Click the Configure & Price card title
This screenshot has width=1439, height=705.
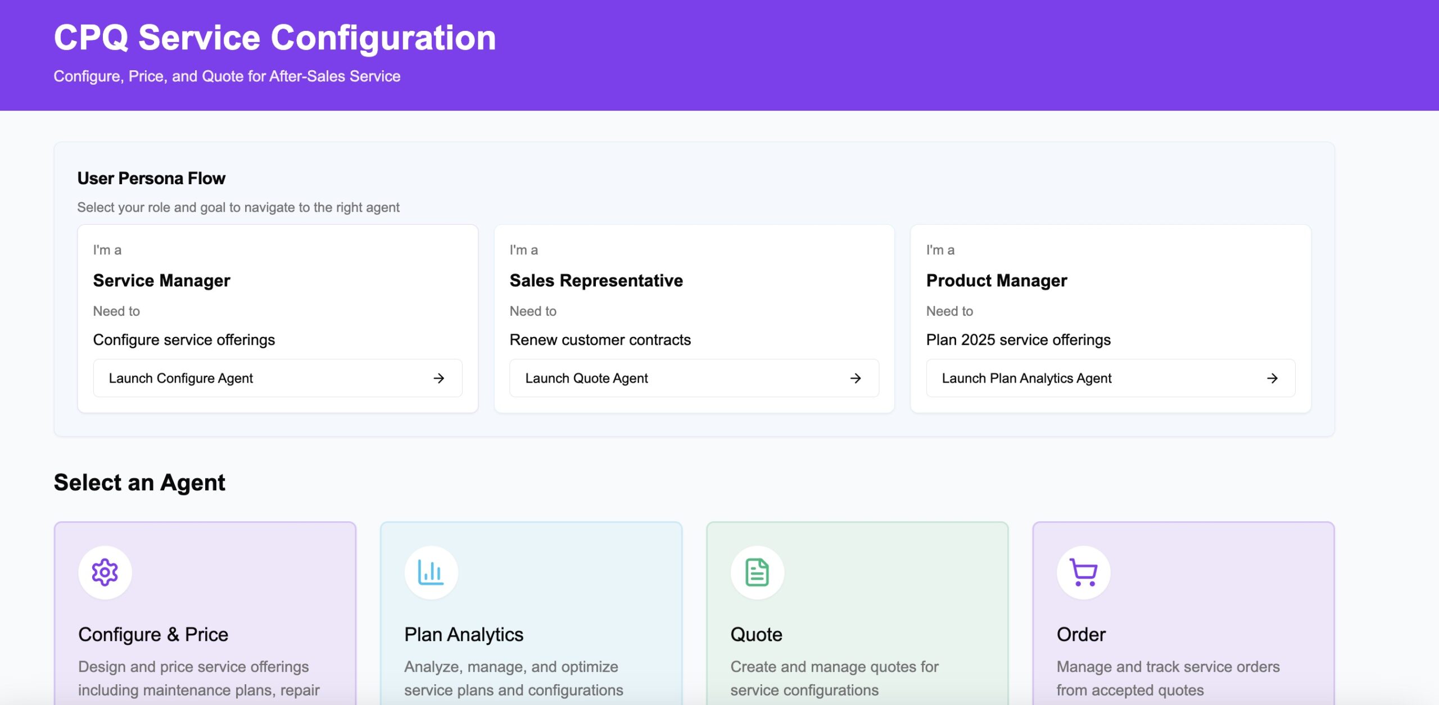click(x=153, y=635)
